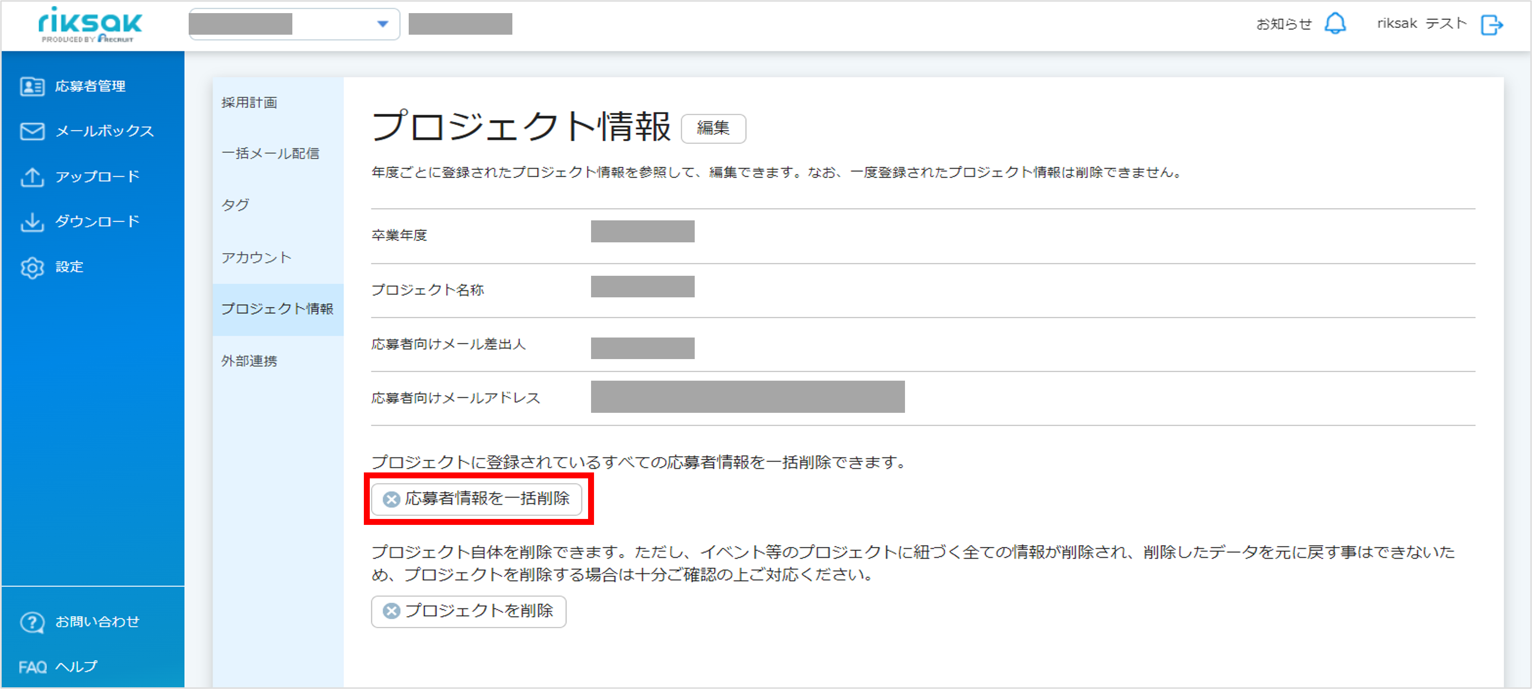The image size is (1532, 689).
Task: Click the アップロード upload icon
Action: click(32, 176)
